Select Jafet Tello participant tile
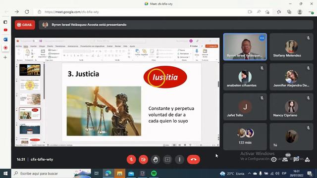 click(245, 107)
